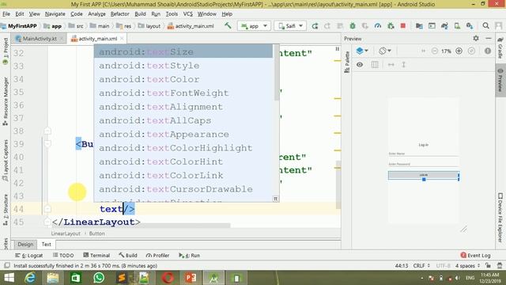Toggle preview view options eye icon
Screen dimensions: 506x285
point(360,65)
